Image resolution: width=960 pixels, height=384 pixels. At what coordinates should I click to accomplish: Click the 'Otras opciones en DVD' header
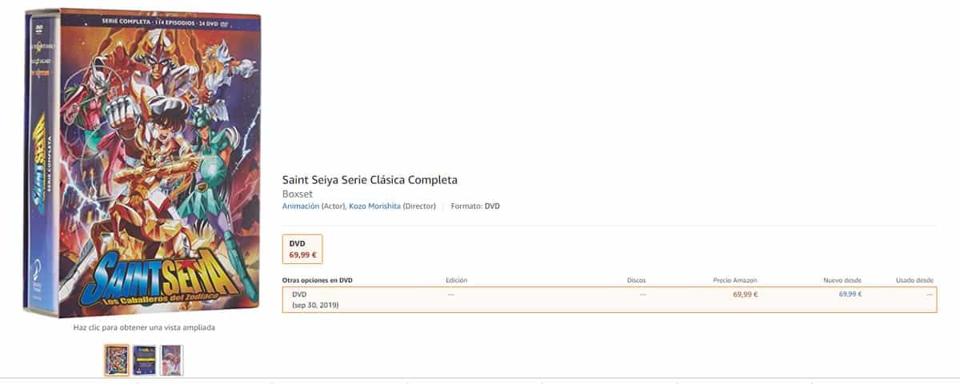pyautogui.click(x=318, y=281)
